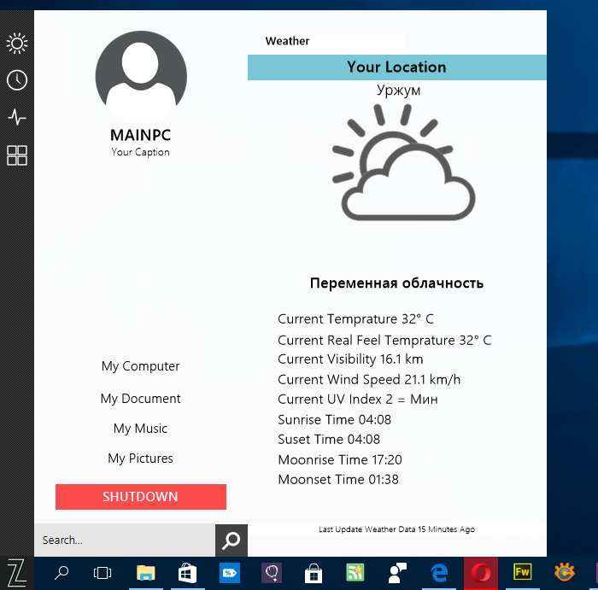Open My Music link
The width and height of the screenshot is (598, 590).
140,429
